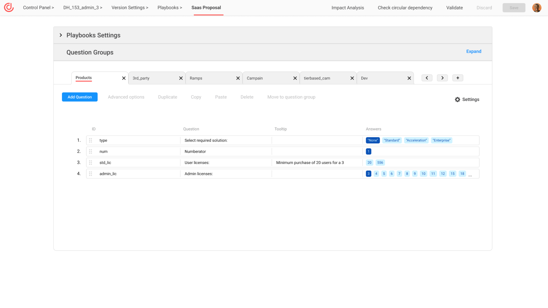
Task: Grab the drag handle of the admin_lic row
Action: (90, 174)
